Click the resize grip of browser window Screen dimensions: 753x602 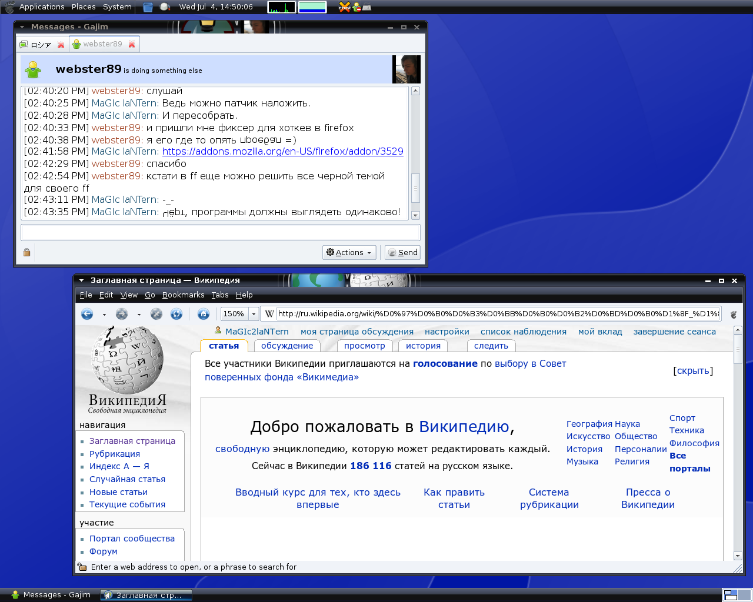pyautogui.click(x=738, y=568)
